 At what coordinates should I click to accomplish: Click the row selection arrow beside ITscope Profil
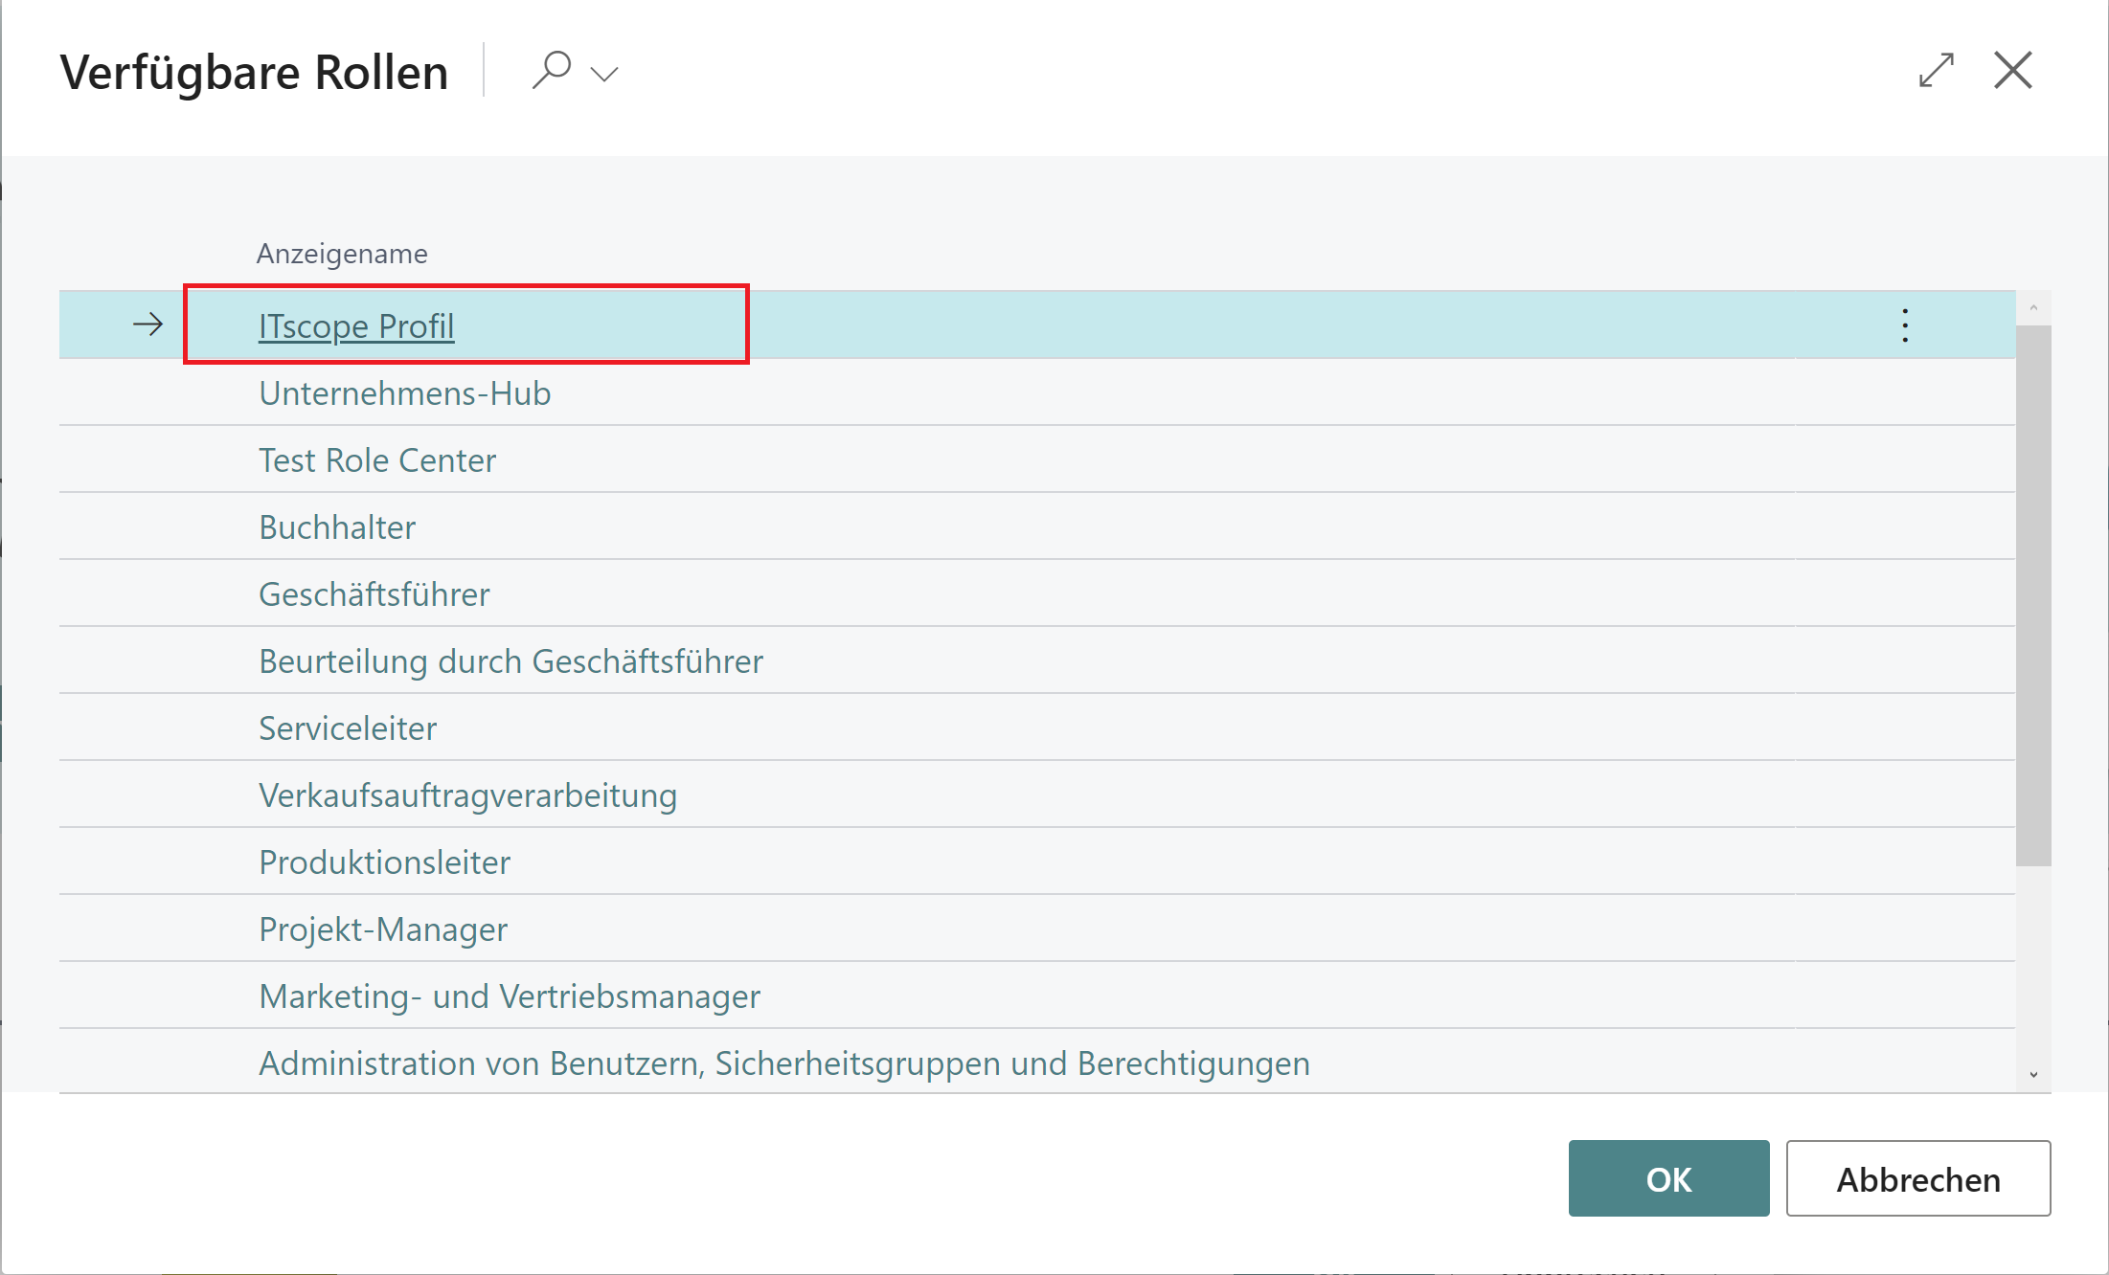(x=147, y=324)
